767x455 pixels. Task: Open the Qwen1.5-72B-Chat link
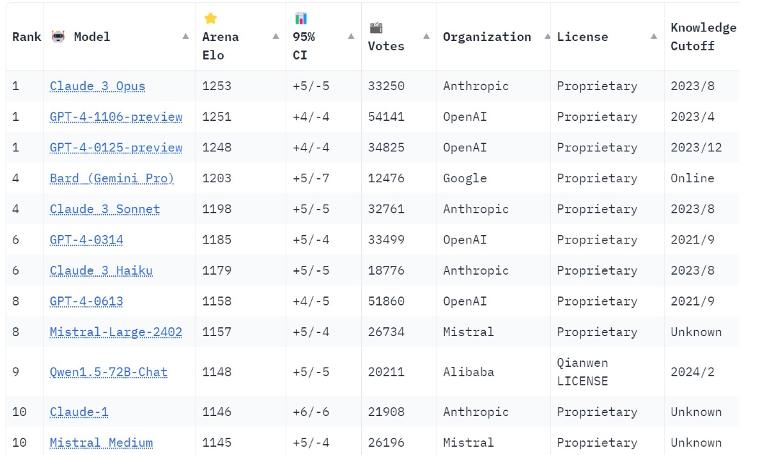pos(109,372)
